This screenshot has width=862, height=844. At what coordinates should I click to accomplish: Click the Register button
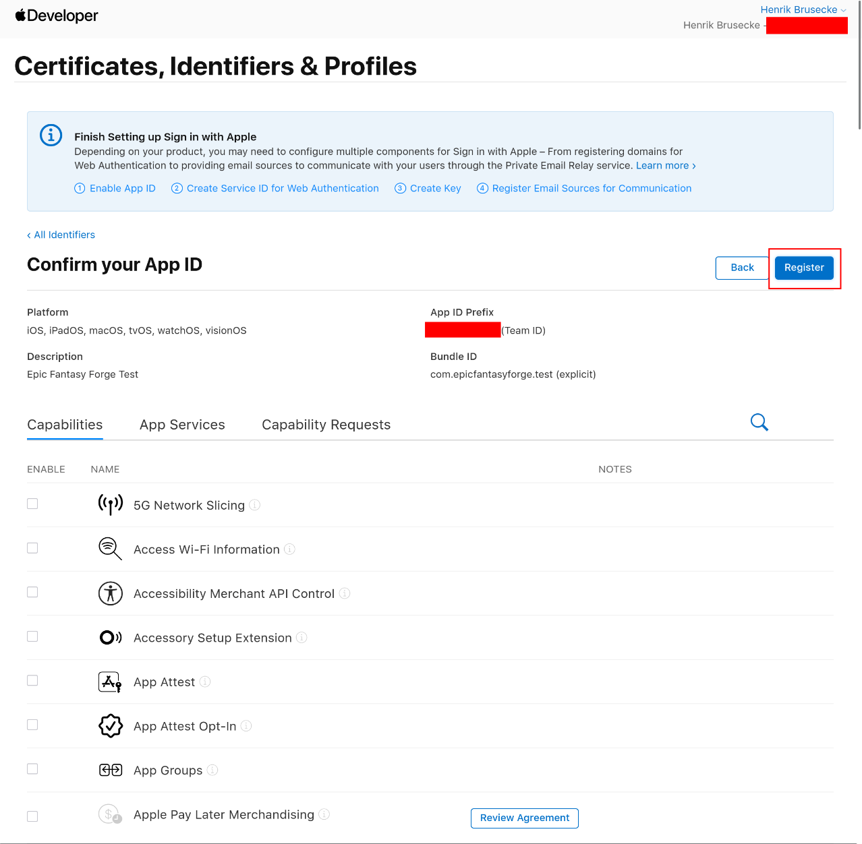(804, 268)
